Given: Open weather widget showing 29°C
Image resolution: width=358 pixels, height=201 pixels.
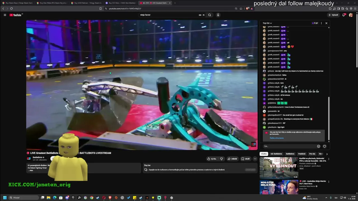Looking at the screenshot, I should (x=310, y=198).
